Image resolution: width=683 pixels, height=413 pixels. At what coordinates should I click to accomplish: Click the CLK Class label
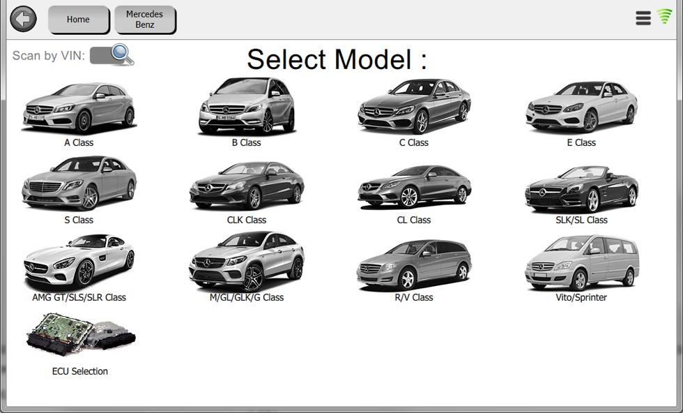point(247,220)
